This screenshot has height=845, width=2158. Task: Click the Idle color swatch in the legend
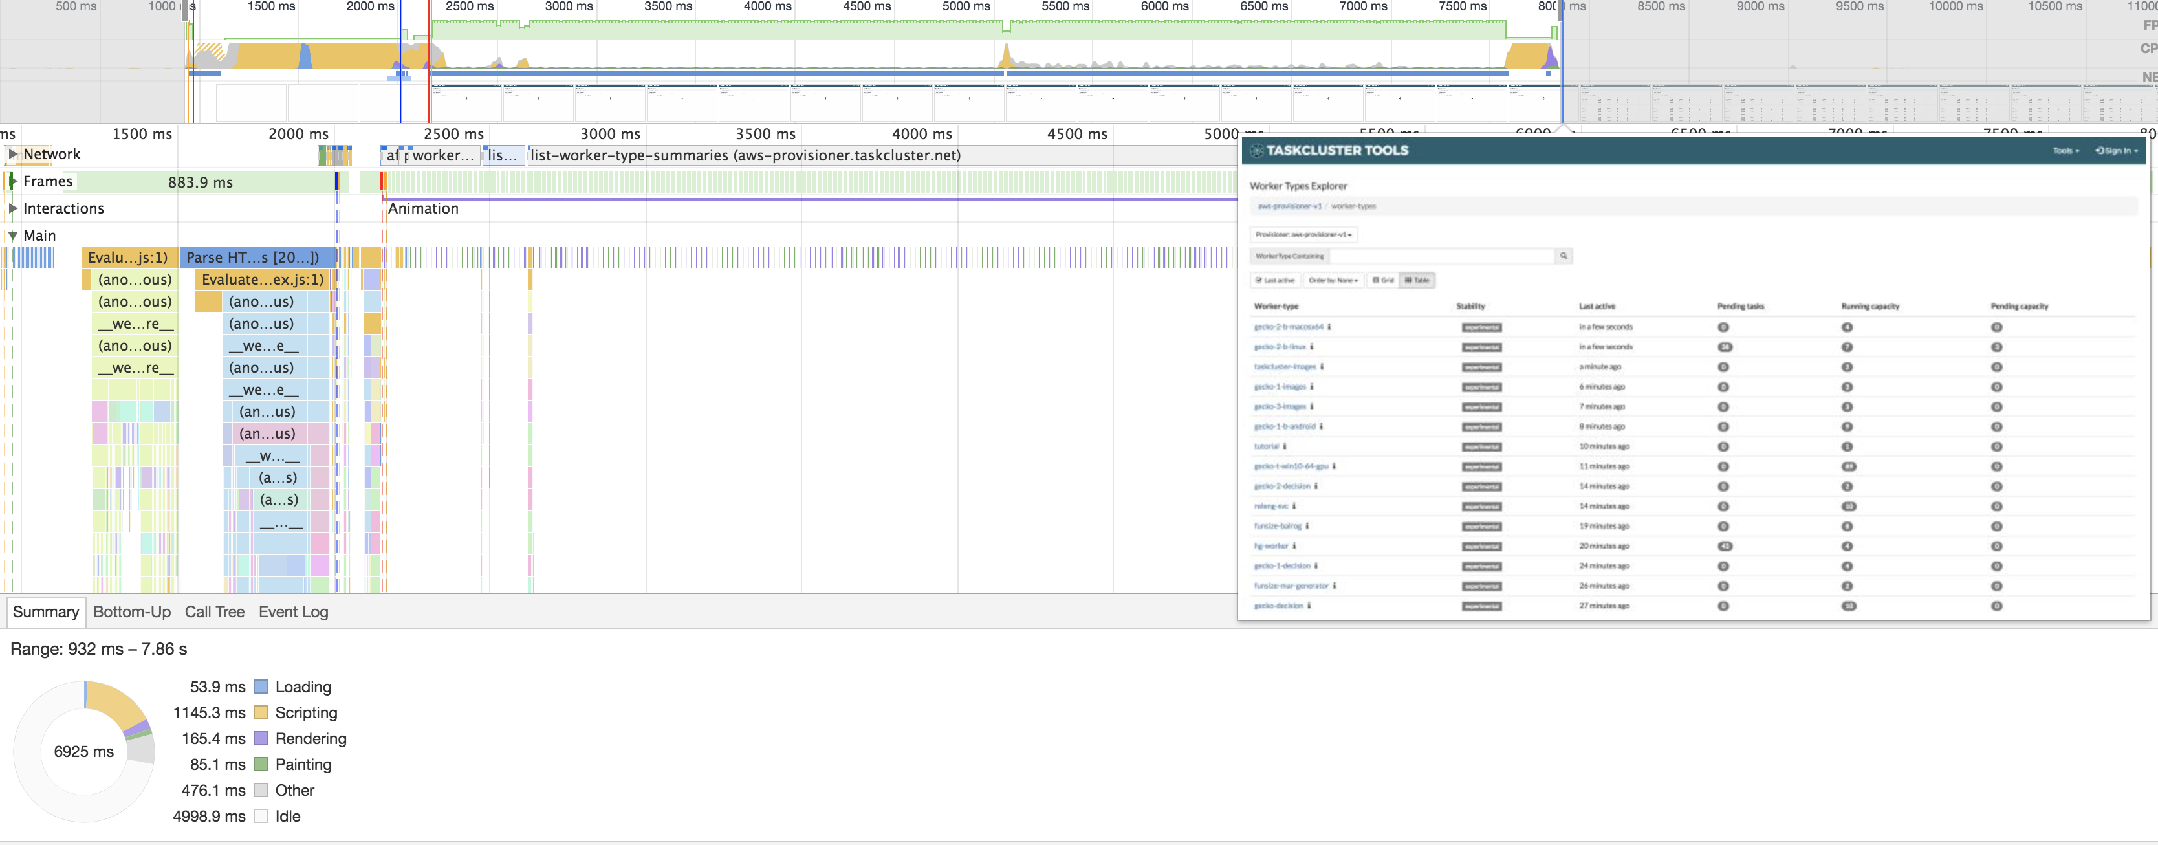(x=261, y=817)
